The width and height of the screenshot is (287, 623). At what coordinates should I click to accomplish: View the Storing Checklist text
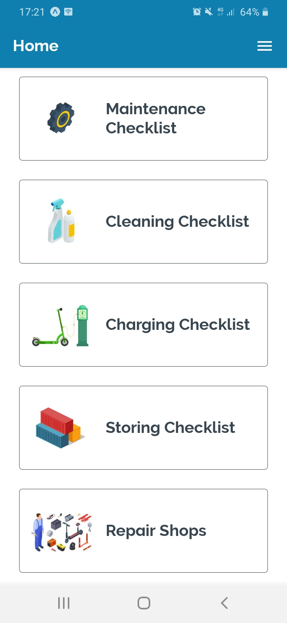[x=170, y=428]
